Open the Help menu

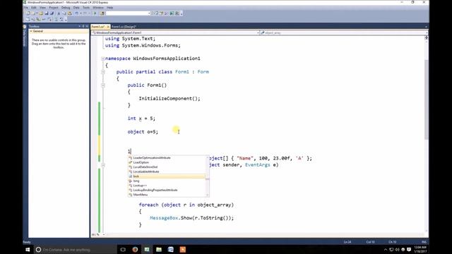click(109, 8)
